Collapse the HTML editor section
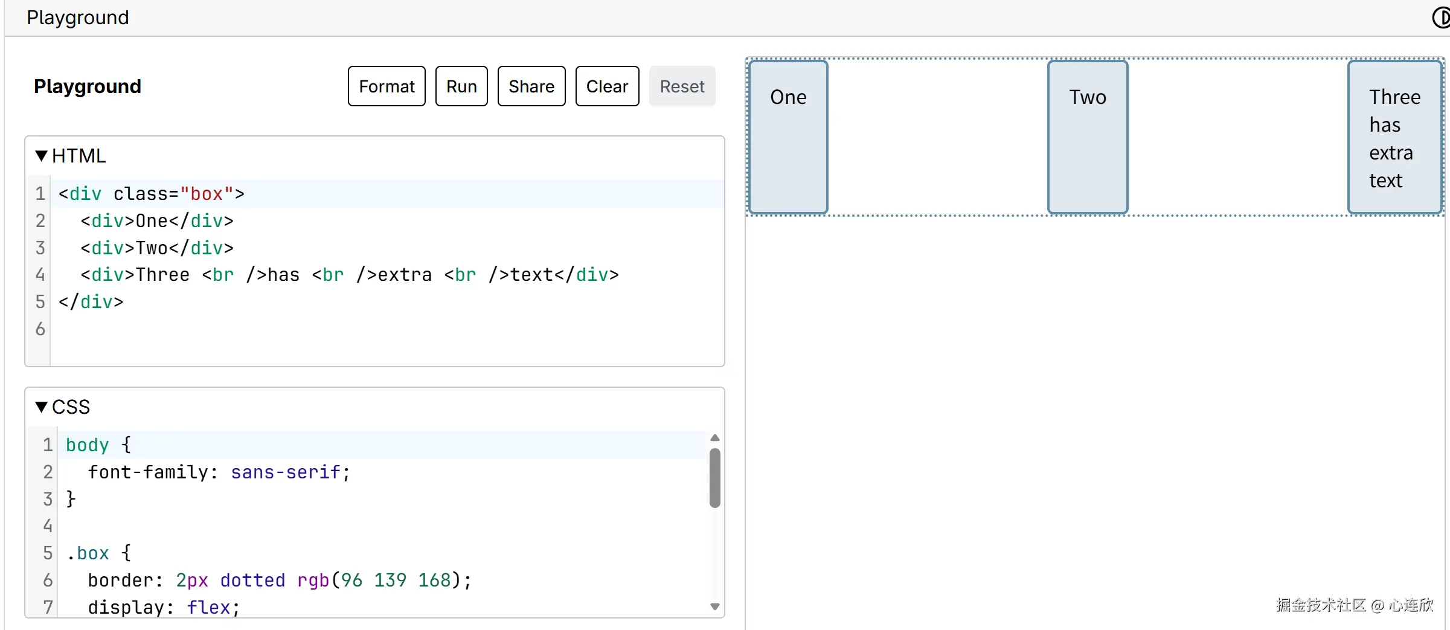The image size is (1450, 630). pos(70,156)
